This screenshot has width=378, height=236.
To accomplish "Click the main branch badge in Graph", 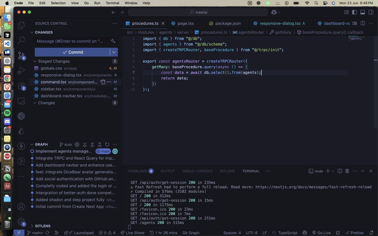I will point(103,151).
